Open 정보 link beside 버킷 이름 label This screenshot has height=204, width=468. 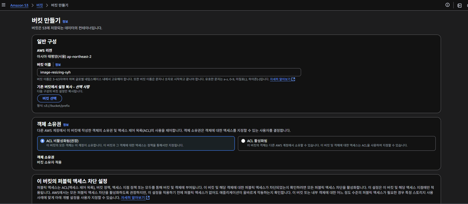pyautogui.click(x=58, y=65)
